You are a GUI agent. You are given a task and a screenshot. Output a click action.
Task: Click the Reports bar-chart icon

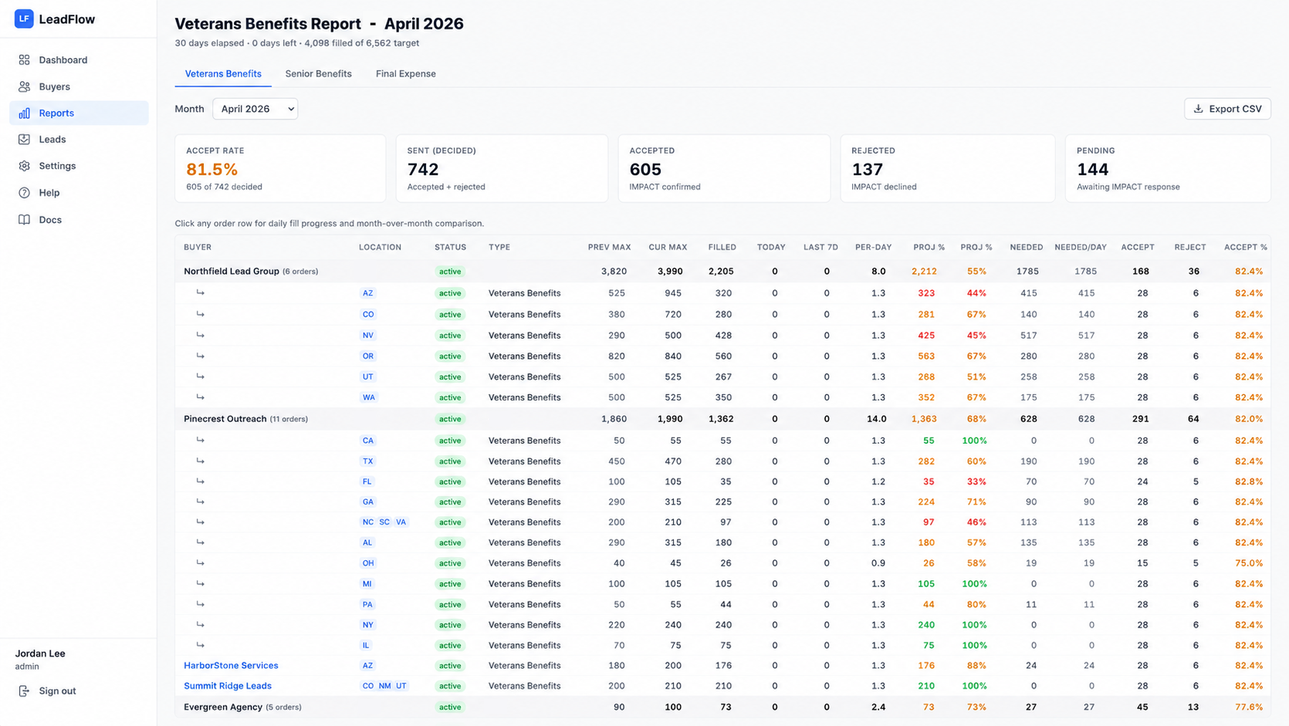click(x=24, y=113)
